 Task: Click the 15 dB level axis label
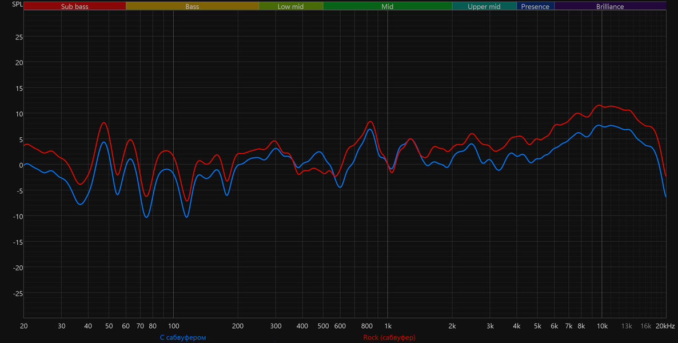[x=19, y=88]
